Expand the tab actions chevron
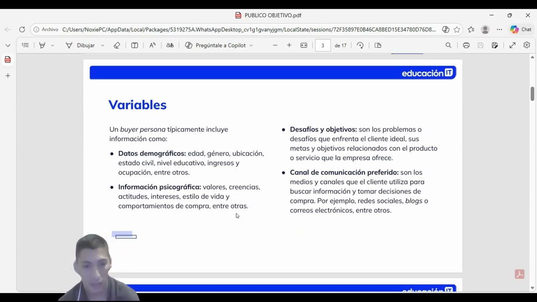 [8, 45]
